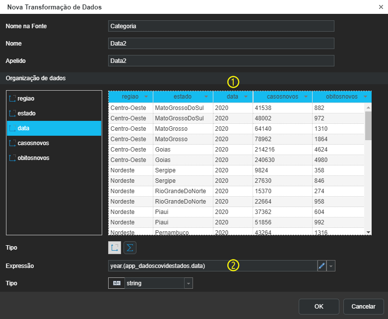Click cell with value 972
The image size is (388, 319).
pos(338,118)
